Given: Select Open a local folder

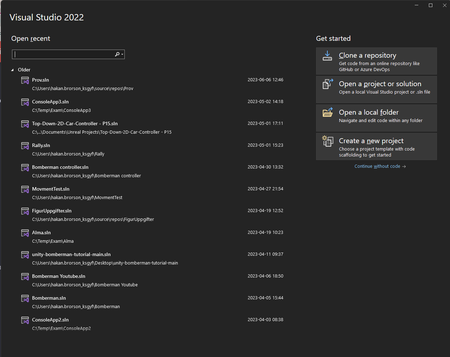Looking at the screenshot, I should (x=376, y=118).
